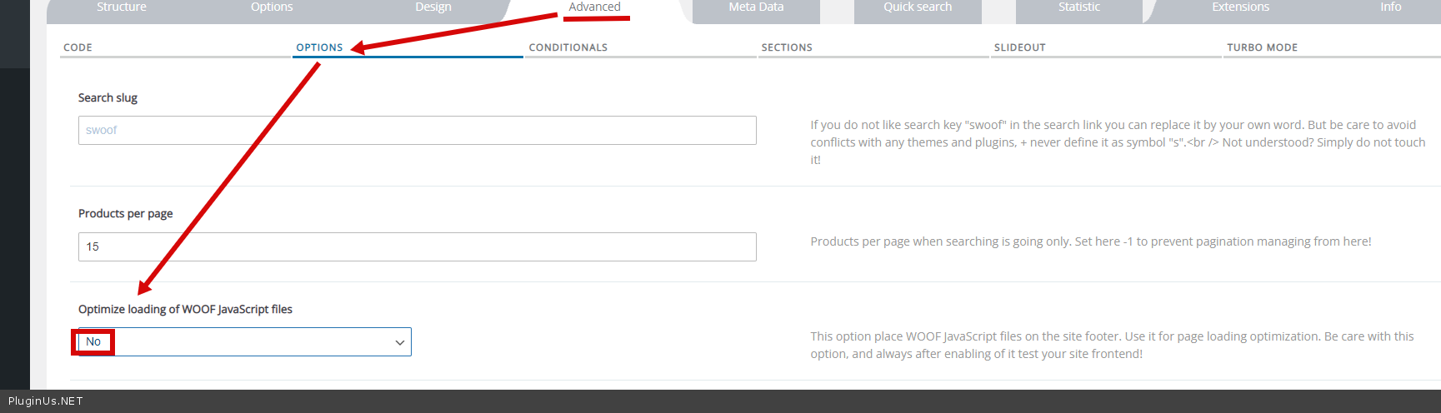Open the Design tab
Screen dimensions: 1441x413
coord(433,7)
